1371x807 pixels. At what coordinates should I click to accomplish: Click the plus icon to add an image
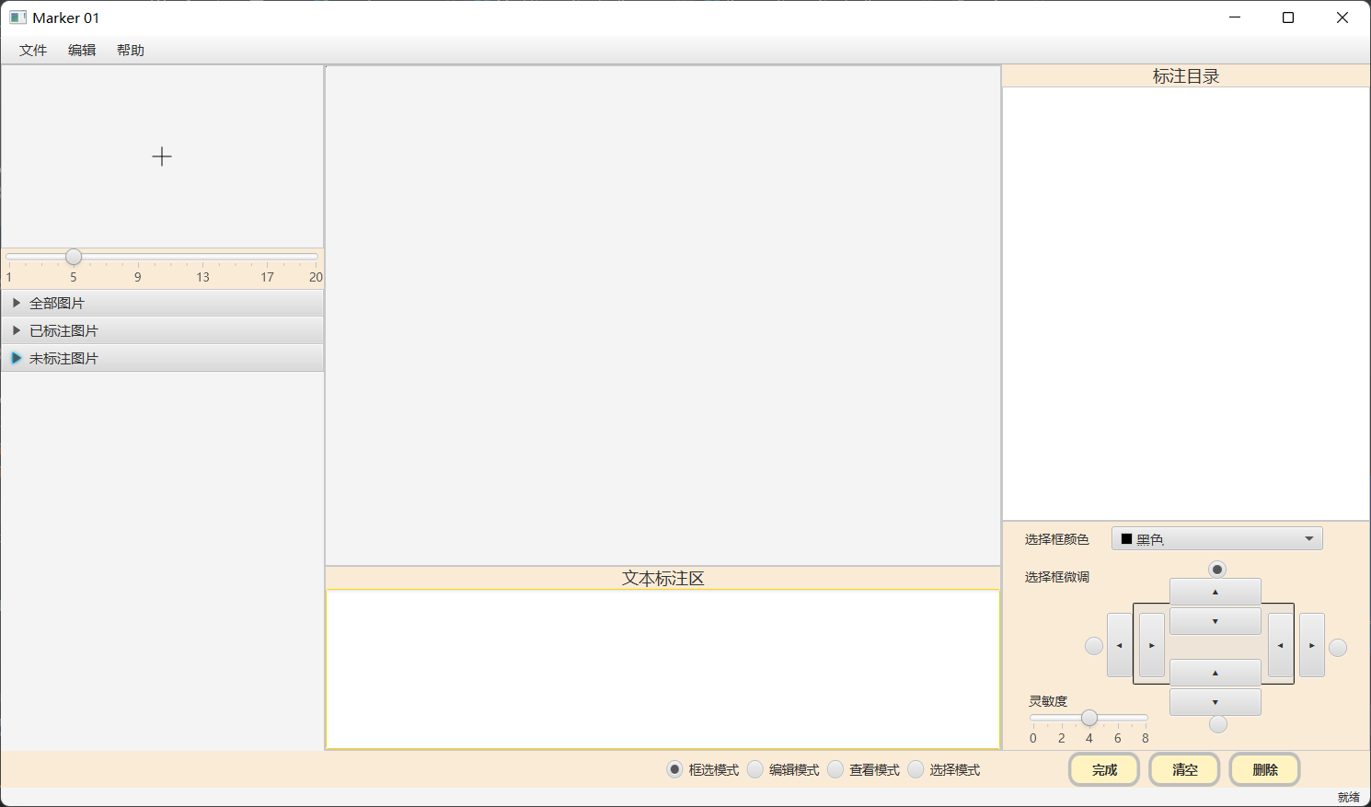[x=162, y=156]
